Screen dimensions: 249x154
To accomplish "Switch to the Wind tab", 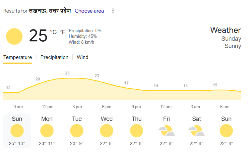I will coord(83,57).
